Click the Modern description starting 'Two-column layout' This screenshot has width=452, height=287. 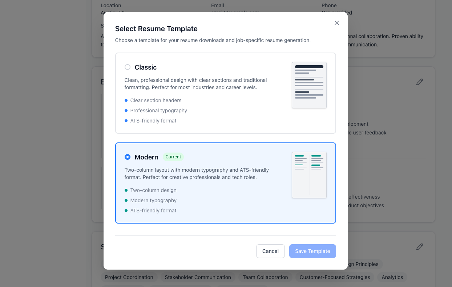197,174
